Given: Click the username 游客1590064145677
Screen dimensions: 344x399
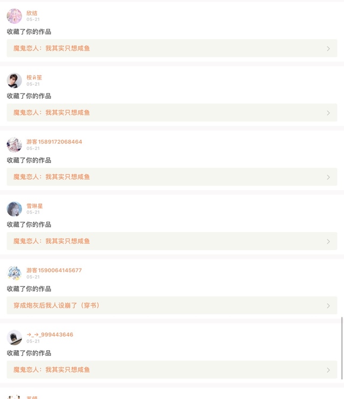Looking at the screenshot, I should pyautogui.click(x=54, y=270).
